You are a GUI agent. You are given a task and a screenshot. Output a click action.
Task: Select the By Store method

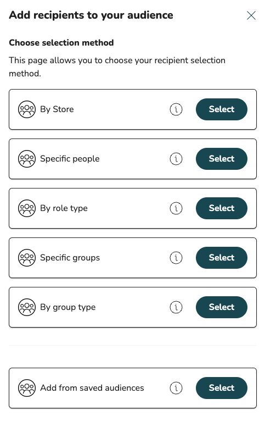222,109
